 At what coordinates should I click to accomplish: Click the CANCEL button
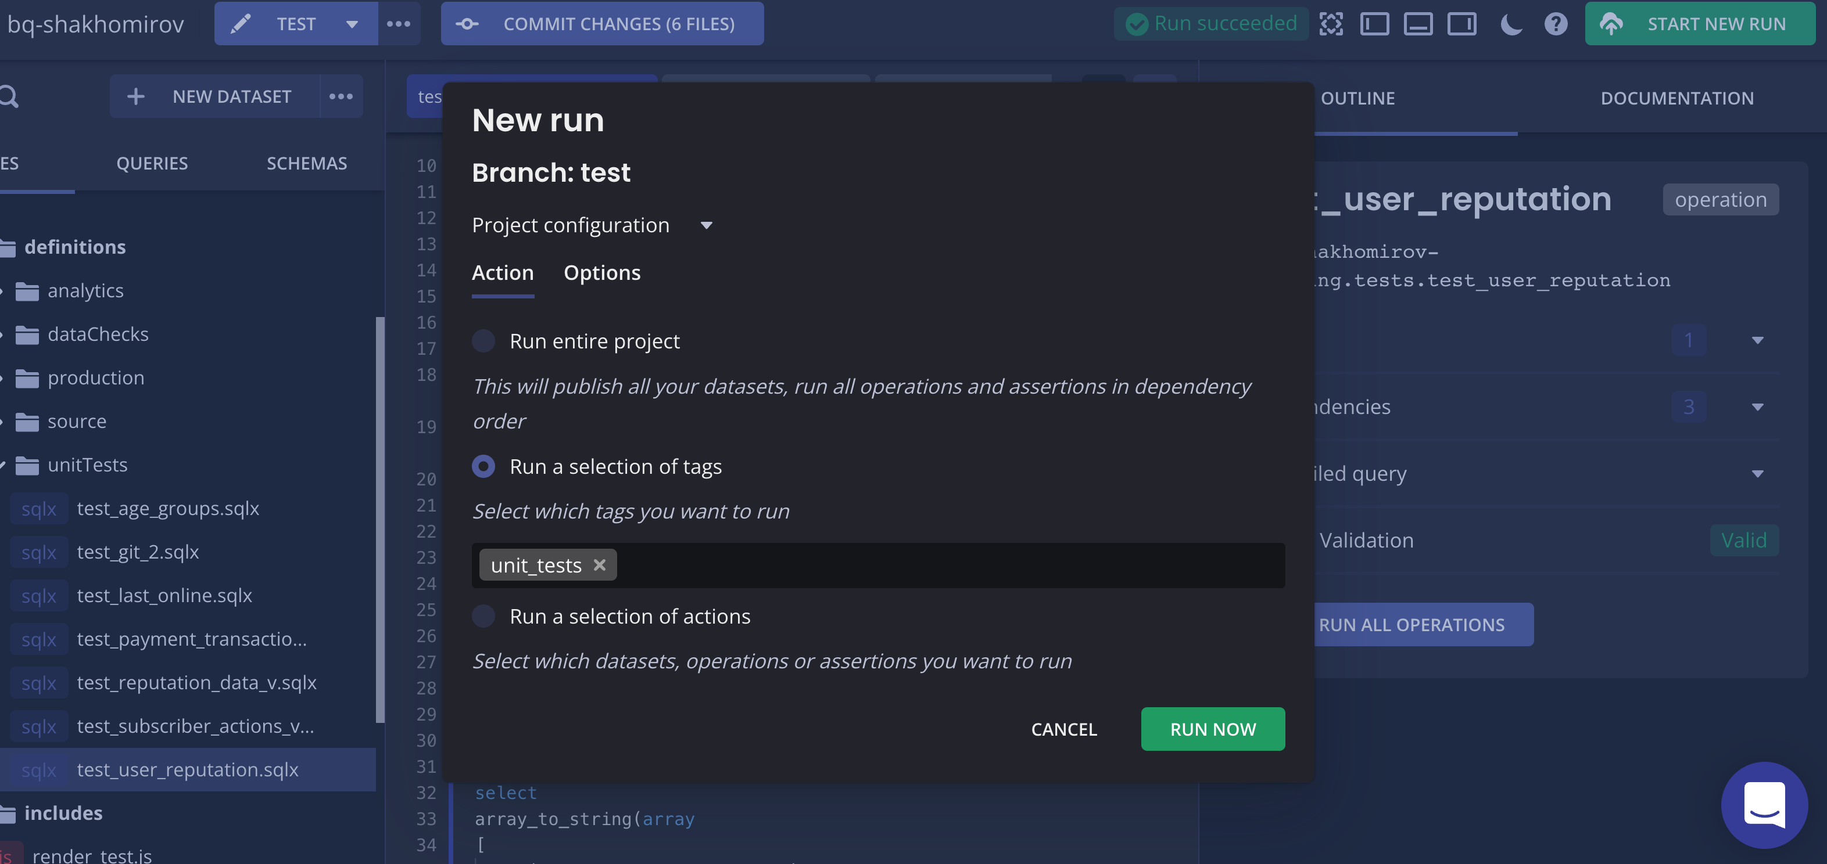tap(1063, 728)
